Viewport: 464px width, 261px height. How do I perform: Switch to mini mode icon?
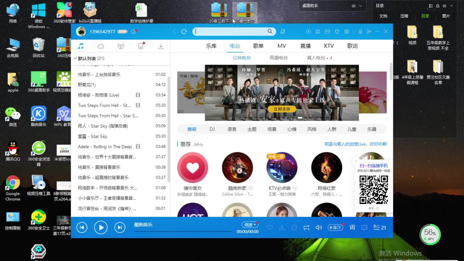tap(369, 32)
